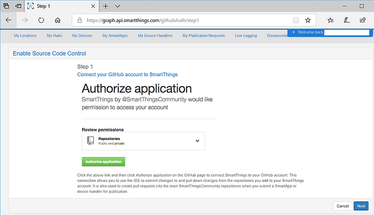Click the browser Back arrow
The height and width of the screenshot is (215, 374).
[x=9, y=20]
